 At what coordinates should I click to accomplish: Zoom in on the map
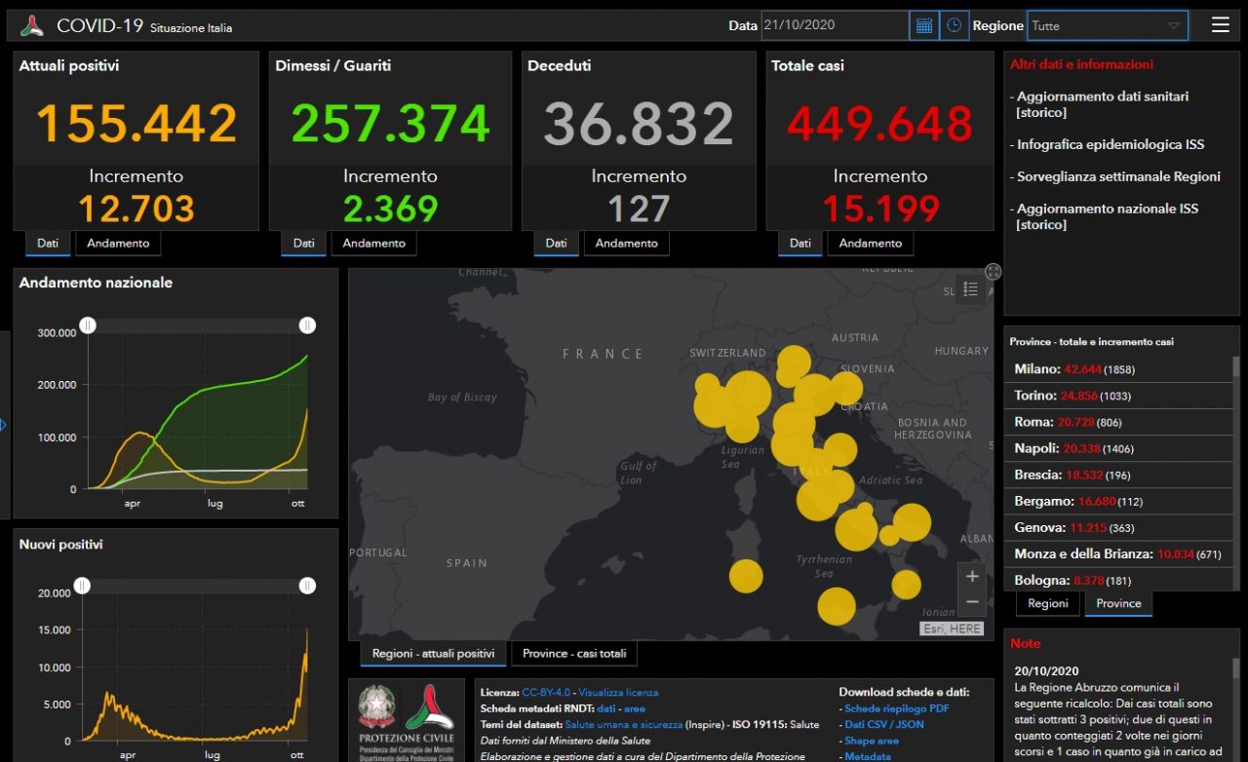972,576
